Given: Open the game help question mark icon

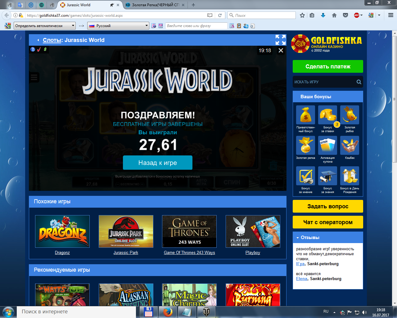Looking at the screenshot, I should (x=33, y=49).
